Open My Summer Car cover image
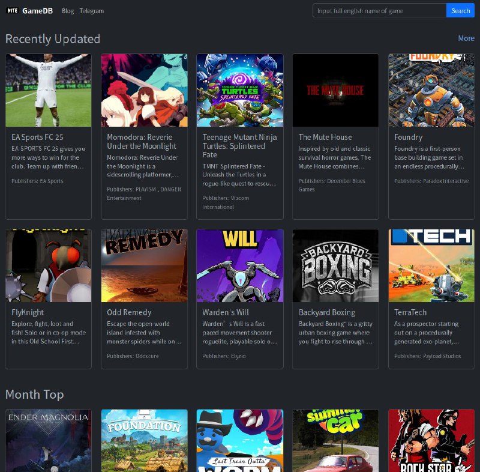This screenshot has height=472, width=480. pyautogui.click(x=335, y=441)
